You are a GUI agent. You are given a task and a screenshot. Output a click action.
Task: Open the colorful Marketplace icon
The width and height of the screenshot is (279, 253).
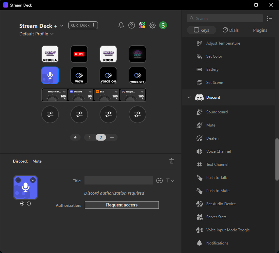coord(142,25)
